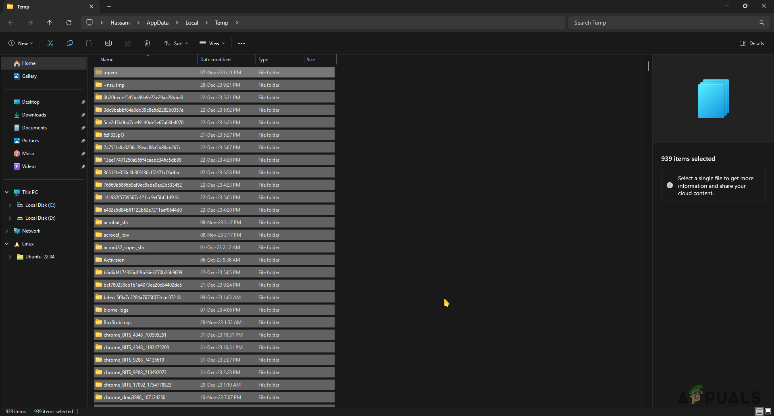
Task: Delete selected items with the trash icon
Action: 147,43
